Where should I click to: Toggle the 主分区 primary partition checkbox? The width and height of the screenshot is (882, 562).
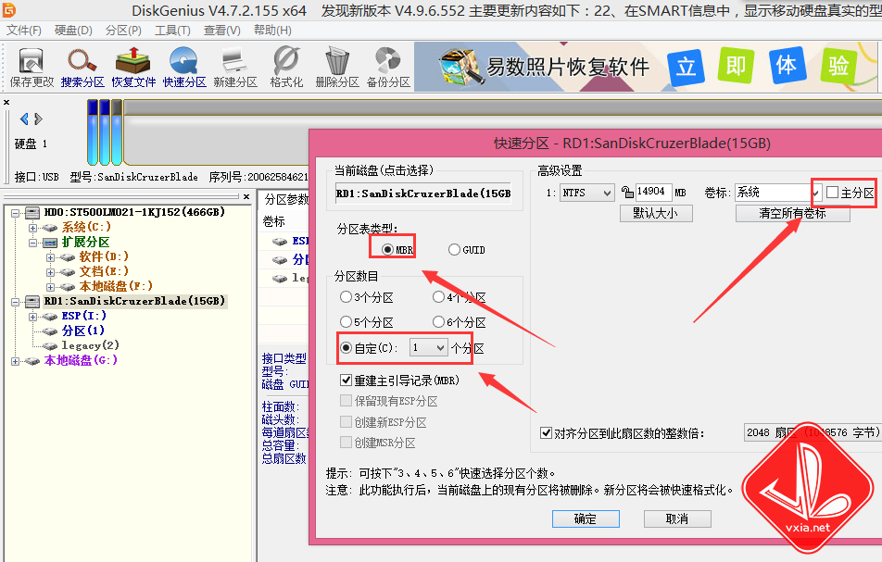(x=833, y=193)
